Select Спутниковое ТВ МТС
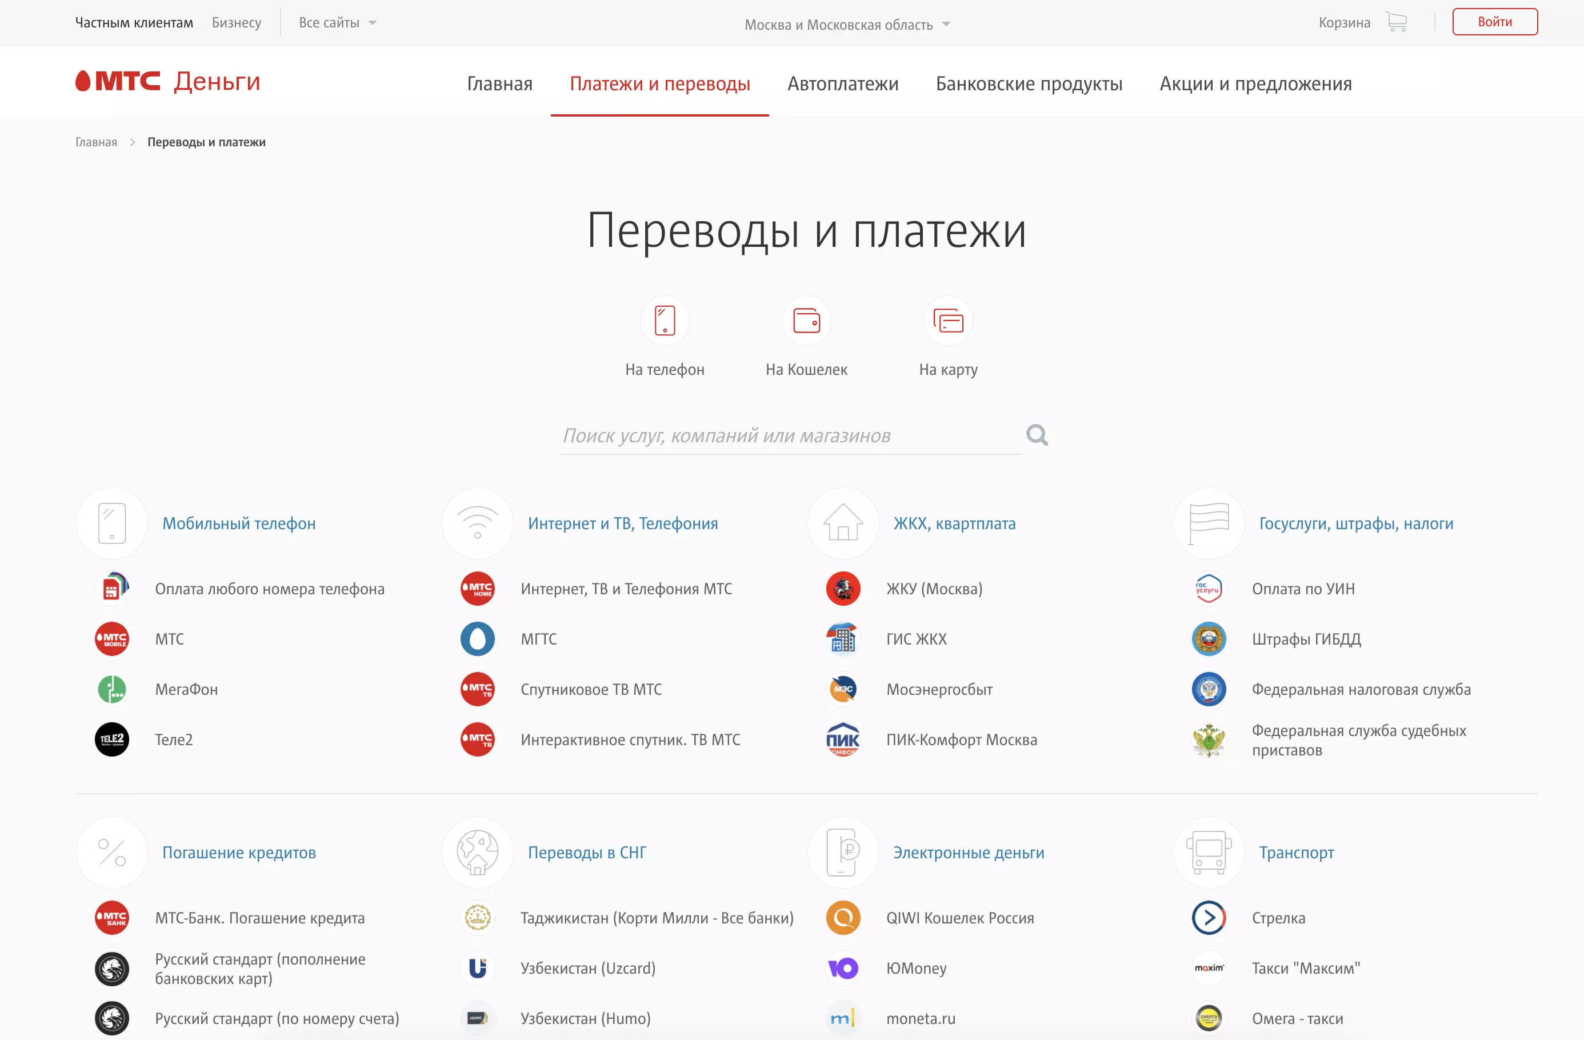1584x1040 pixels. coord(591,689)
